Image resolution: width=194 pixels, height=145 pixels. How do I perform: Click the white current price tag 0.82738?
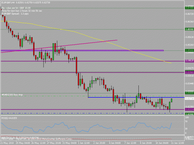pos(189,98)
